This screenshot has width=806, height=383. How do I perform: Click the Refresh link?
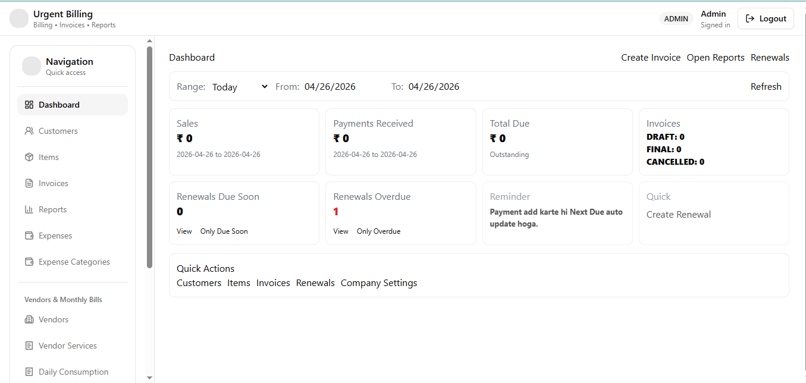coord(766,86)
